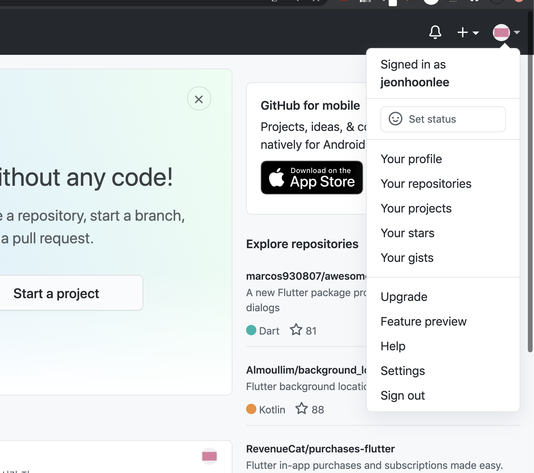This screenshot has height=473, width=534.
Task: Star the Kotlin repository with 88 stars
Action: click(x=302, y=409)
